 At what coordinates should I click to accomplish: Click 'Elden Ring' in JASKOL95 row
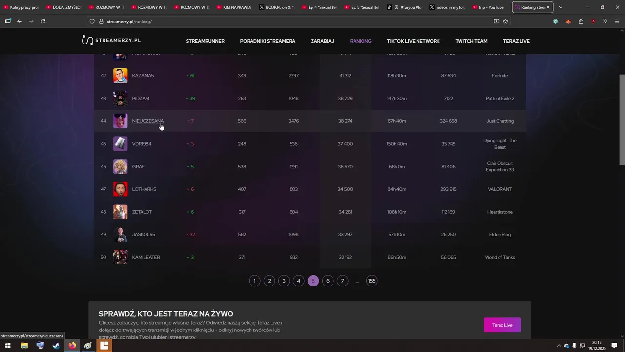[500, 235]
